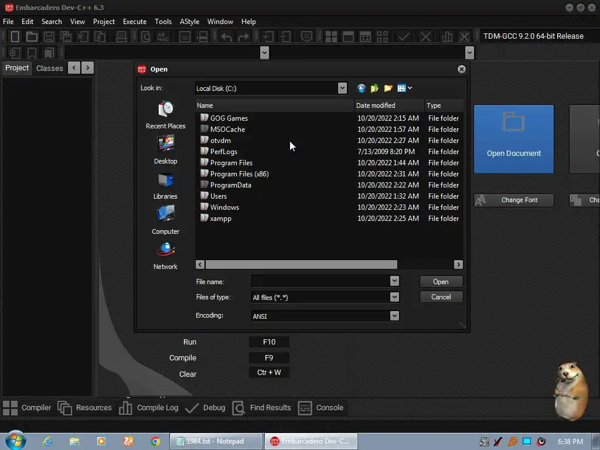
Task: Click the Save floppy disk toolbar icon
Action: pyautogui.click(x=49, y=37)
